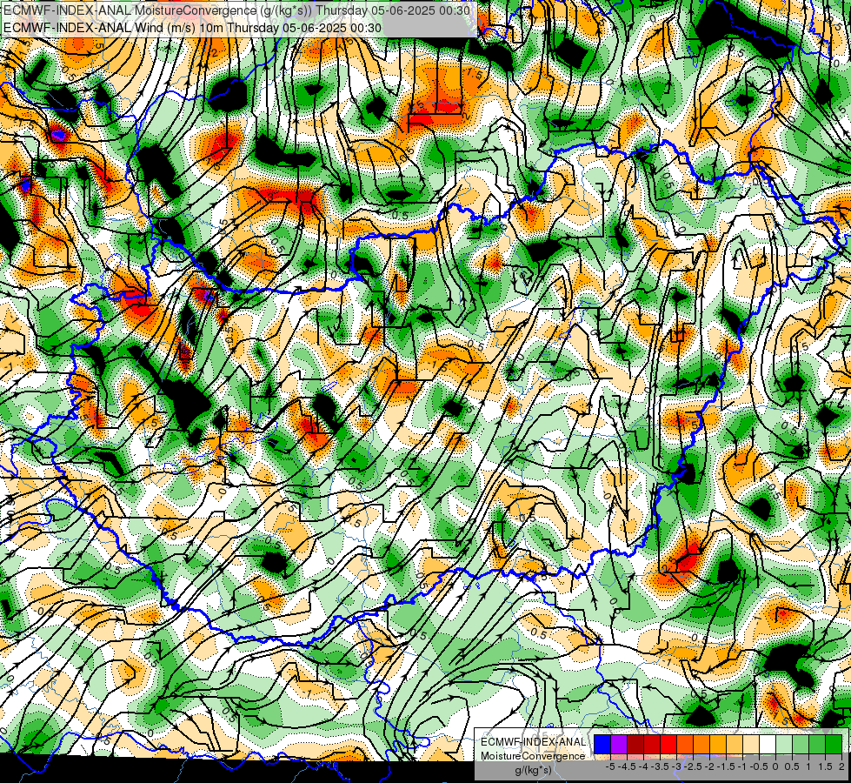Select the -2.5 legend tick label
Image resolution: width=851 pixels, height=783 pixels.
tap(693, 766)
